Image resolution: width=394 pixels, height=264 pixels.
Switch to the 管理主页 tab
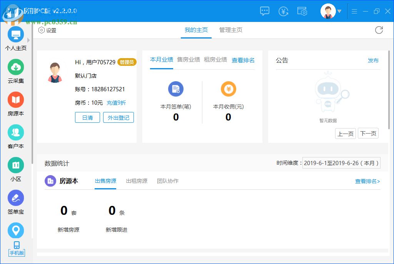point(230,30)
